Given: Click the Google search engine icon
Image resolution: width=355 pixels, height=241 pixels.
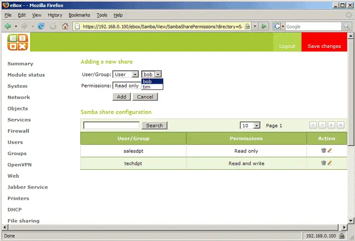Looking at the screenshot, I should [277, 27].
